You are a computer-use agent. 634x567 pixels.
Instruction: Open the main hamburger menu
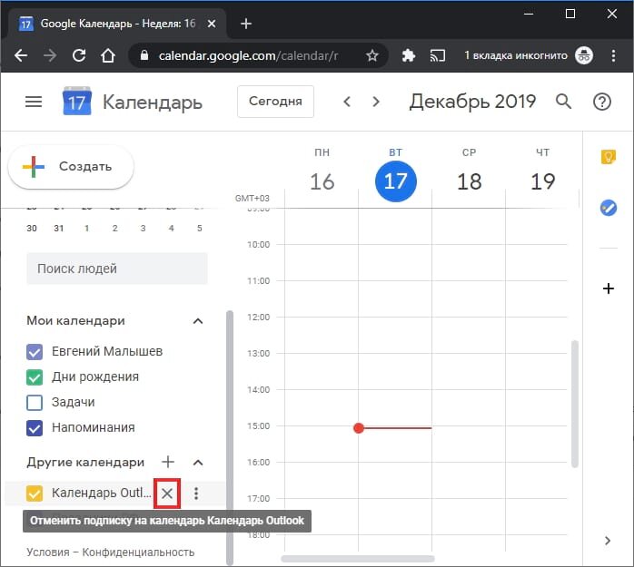[34, 102]
